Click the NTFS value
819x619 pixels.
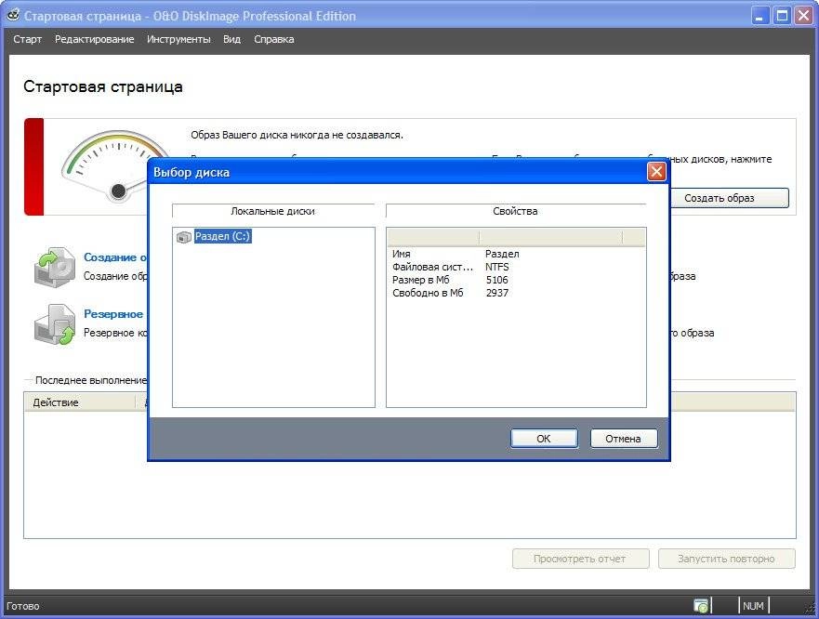[496, 267]
